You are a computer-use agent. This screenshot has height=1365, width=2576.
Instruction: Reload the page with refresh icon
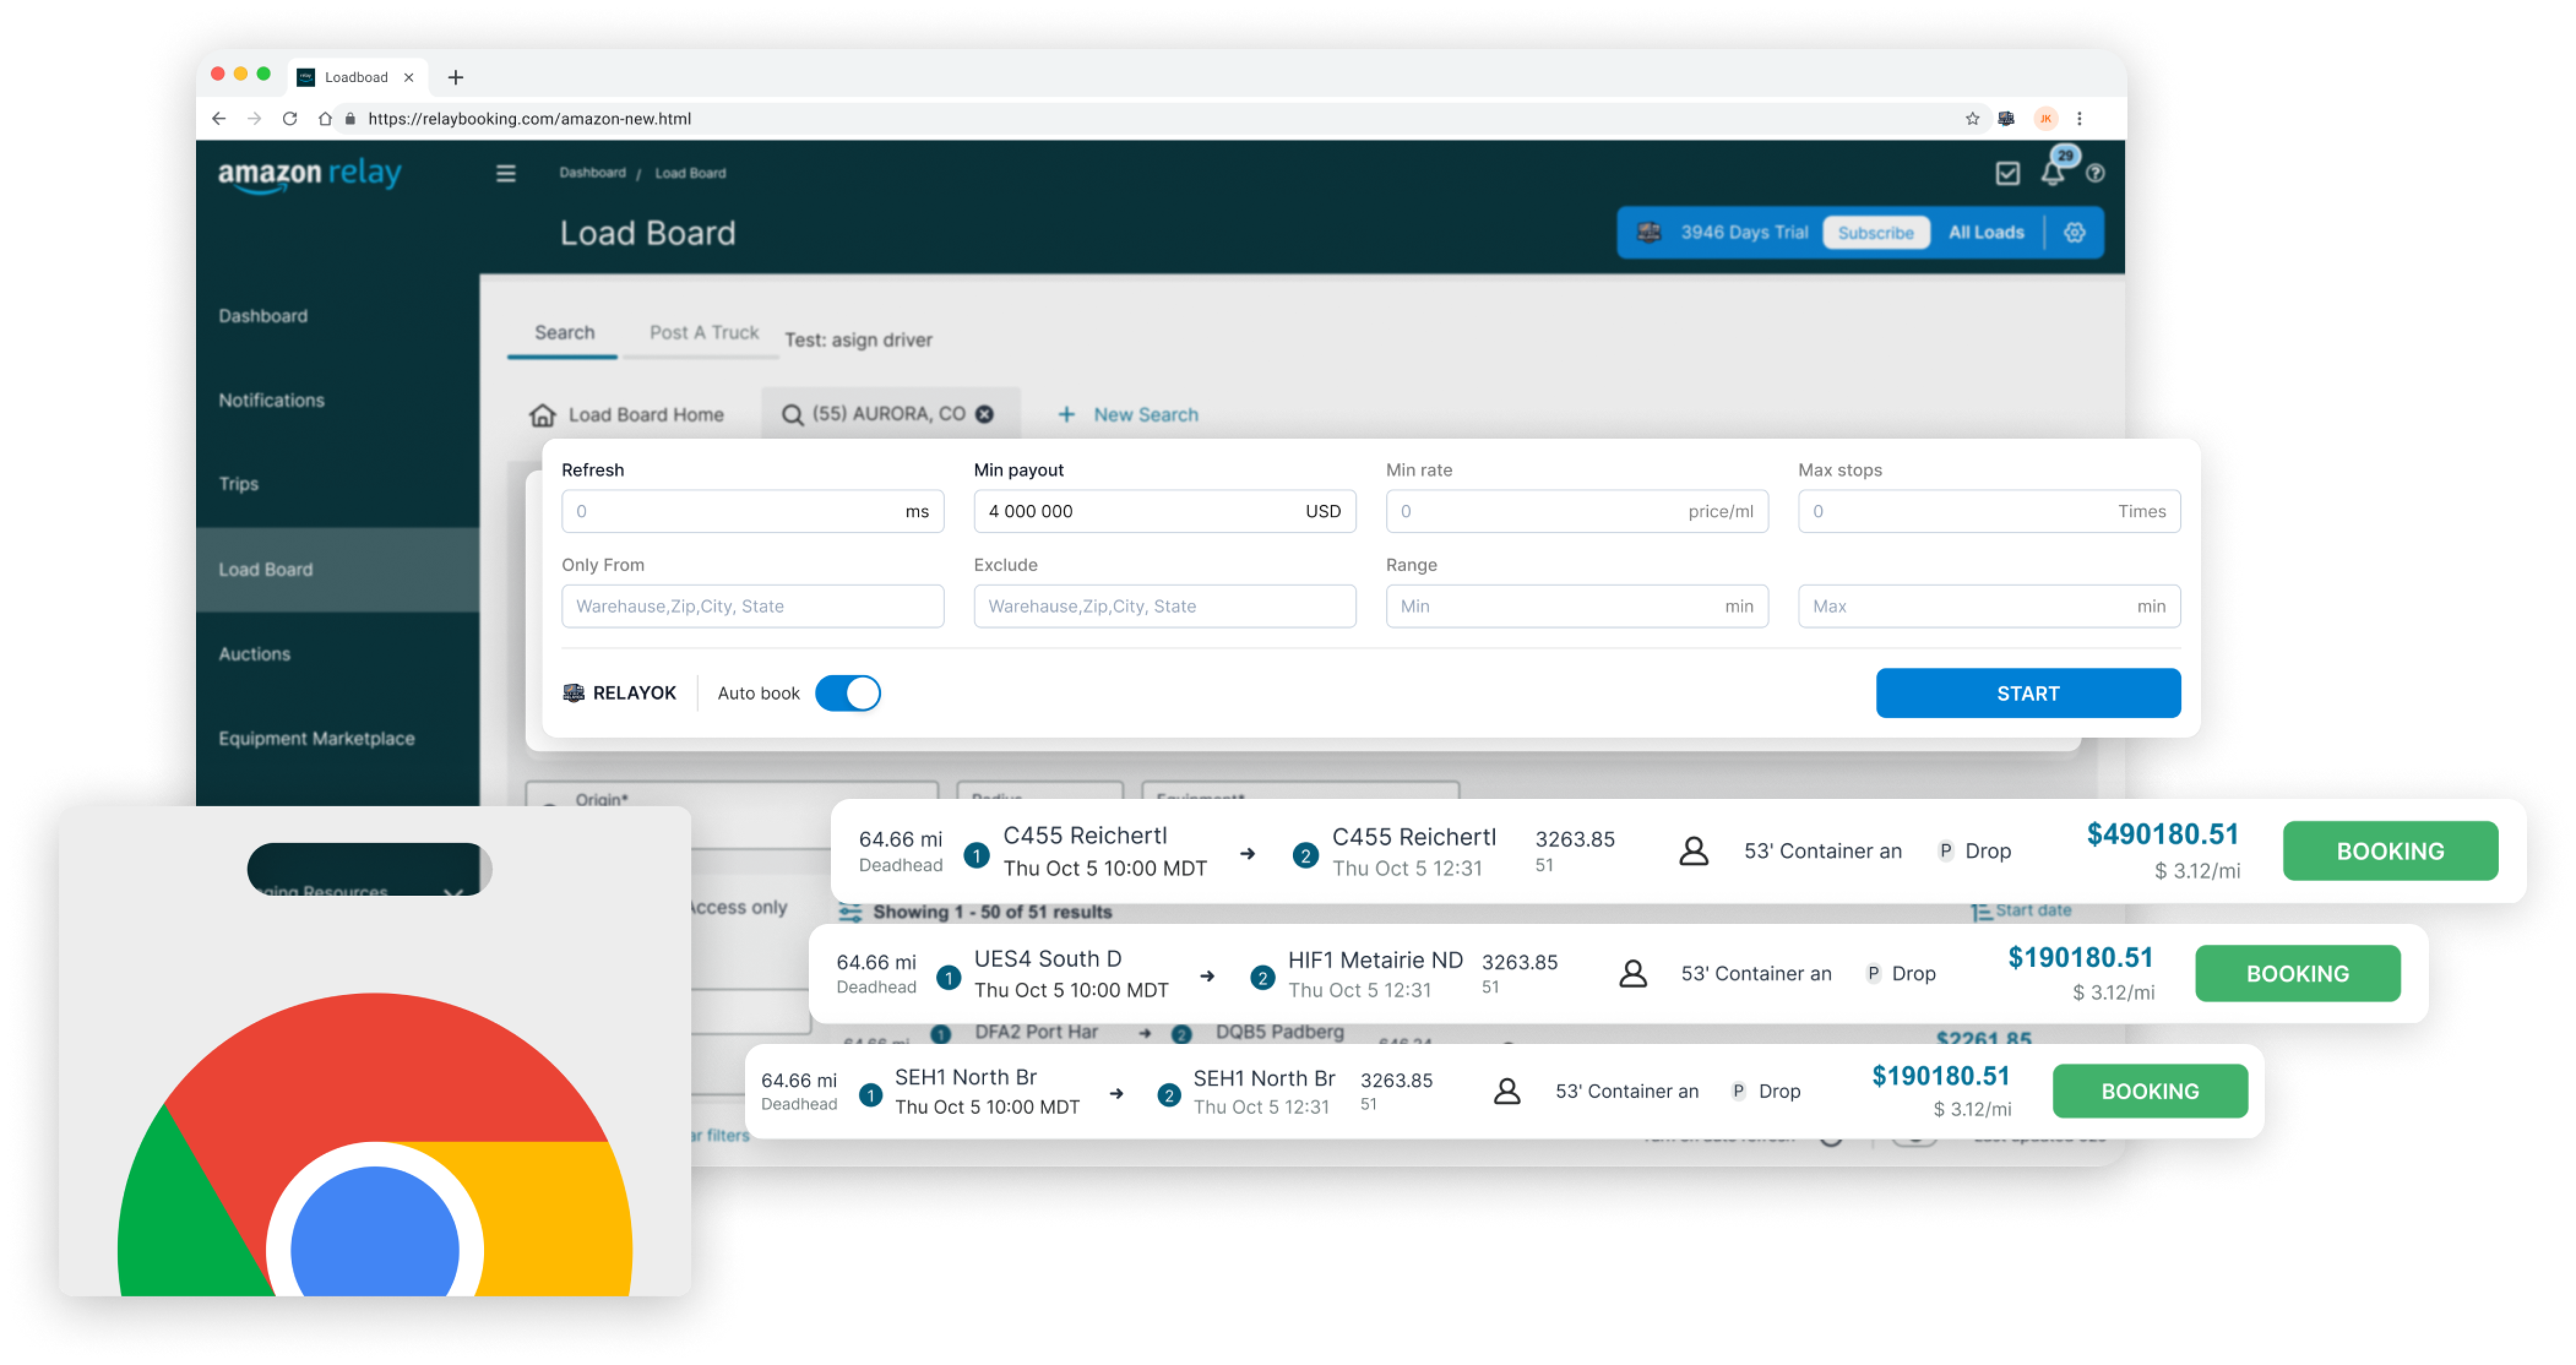pos(290,118)
